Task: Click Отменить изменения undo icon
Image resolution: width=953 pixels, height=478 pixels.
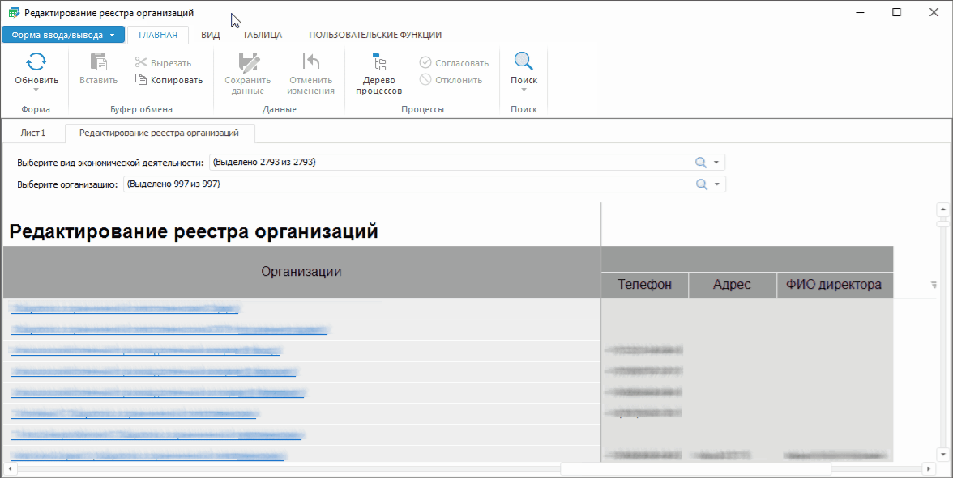Action: (x=310, y=62)
